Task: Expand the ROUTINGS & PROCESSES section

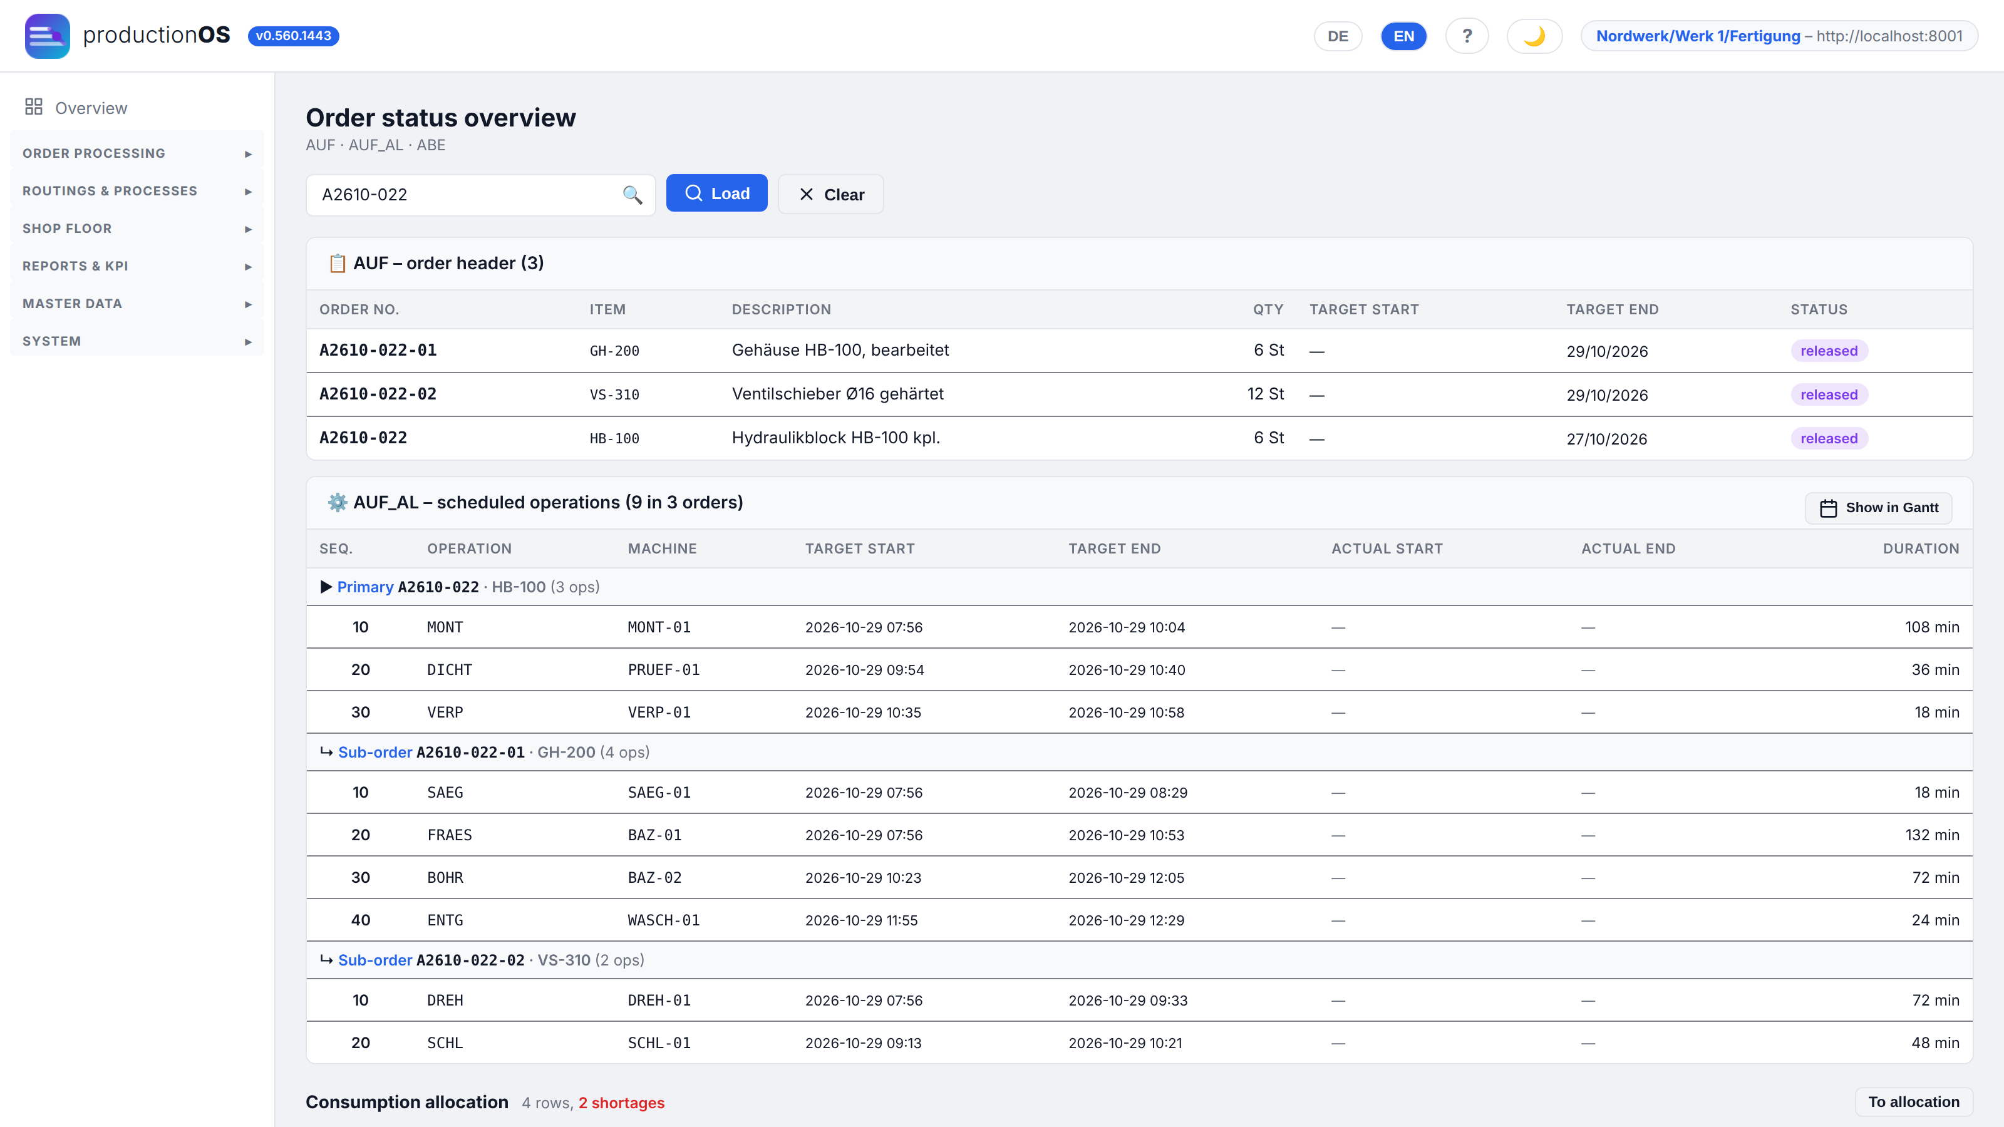Action: (137, 190)
